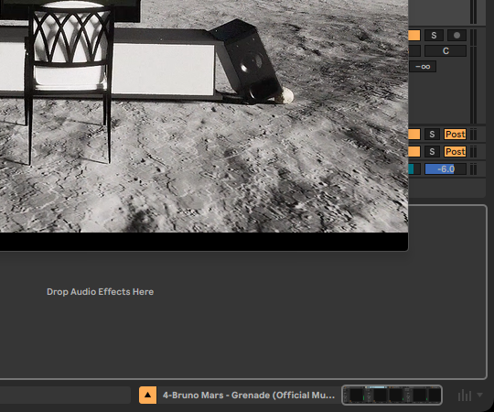
Task: Open the device chain overview thumbnail
Action: pos(392,395)
